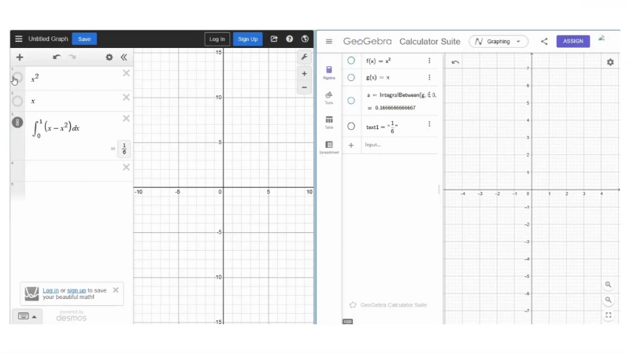Delete the integral expression in Desmos
Screen dimensions: 630x354
coord(126,119)
